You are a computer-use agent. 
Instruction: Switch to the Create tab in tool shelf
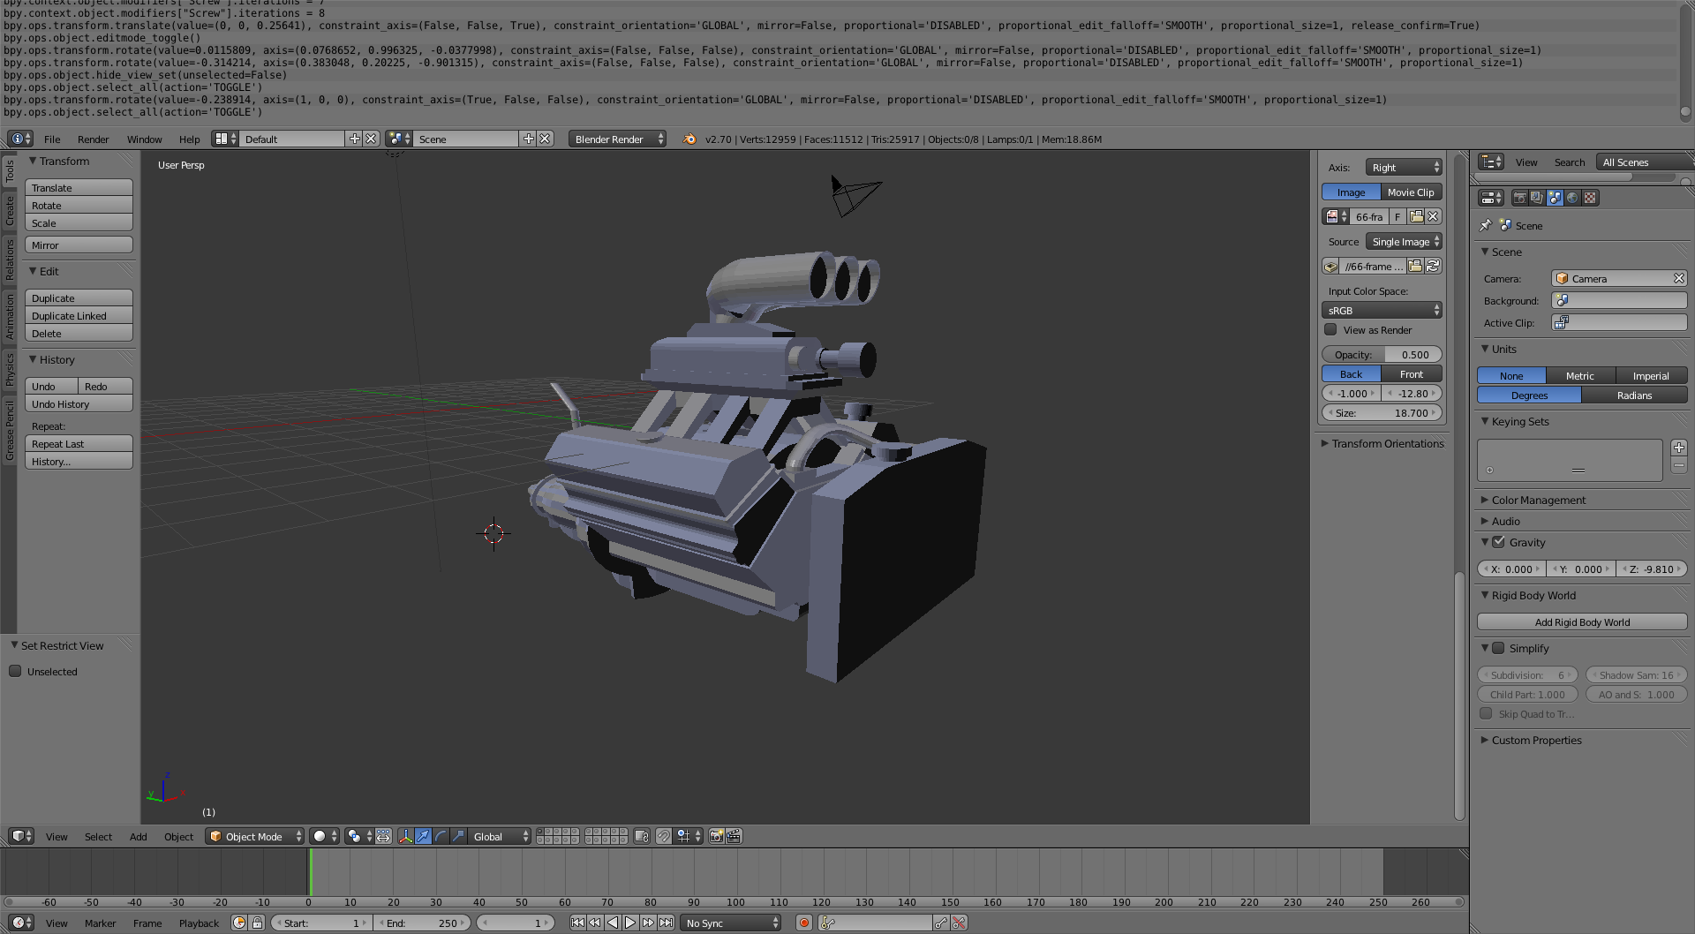click(x=10, y=210)
